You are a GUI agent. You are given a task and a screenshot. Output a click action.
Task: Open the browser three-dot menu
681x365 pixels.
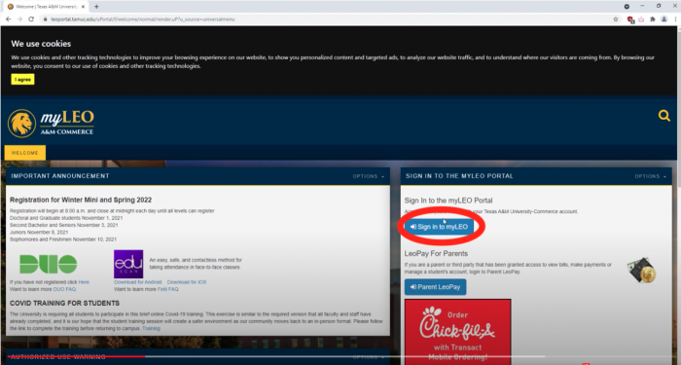click(x=676, y=19)
